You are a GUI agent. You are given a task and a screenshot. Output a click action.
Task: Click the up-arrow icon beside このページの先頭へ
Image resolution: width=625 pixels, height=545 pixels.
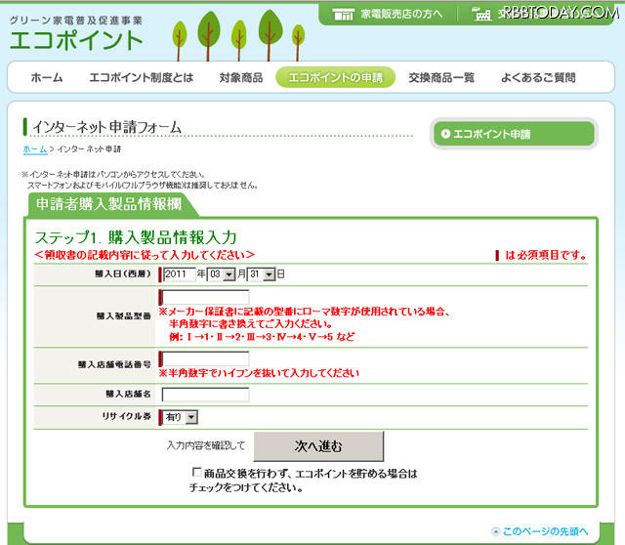point(496,531)
